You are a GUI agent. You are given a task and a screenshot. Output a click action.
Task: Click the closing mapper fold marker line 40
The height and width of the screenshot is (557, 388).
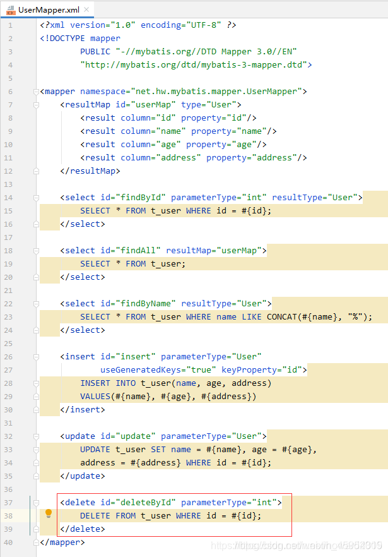click(36, 542)
